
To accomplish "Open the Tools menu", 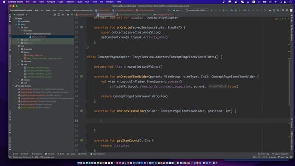I will [x=94, y=2].
